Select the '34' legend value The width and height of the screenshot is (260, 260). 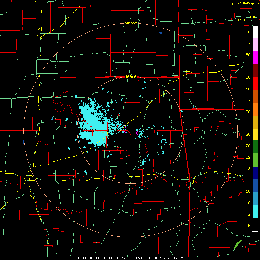point(248,123)
